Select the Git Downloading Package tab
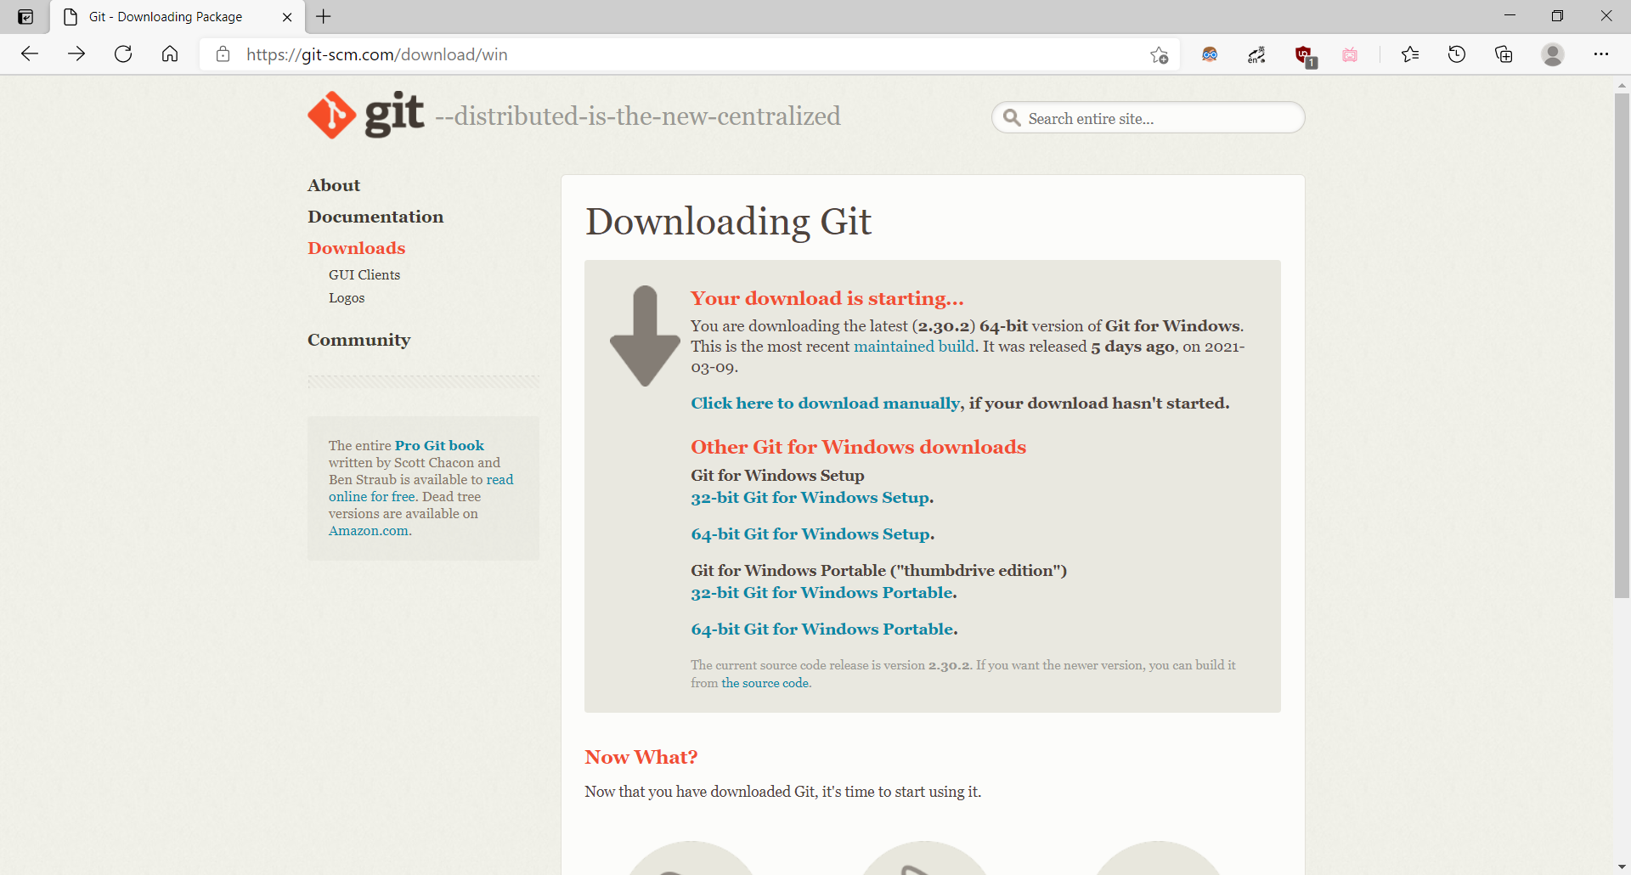 click(x=164, y=16)
